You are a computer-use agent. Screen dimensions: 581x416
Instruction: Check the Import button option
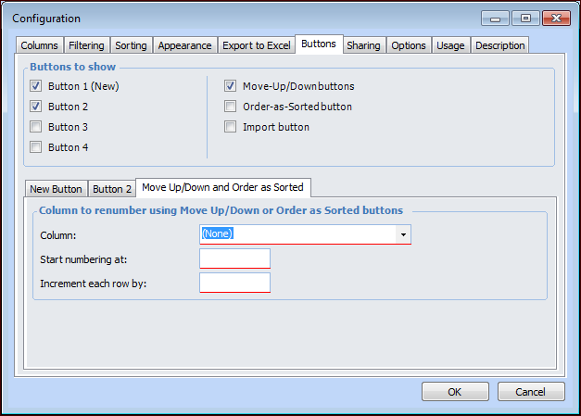[x=231, y=127]
